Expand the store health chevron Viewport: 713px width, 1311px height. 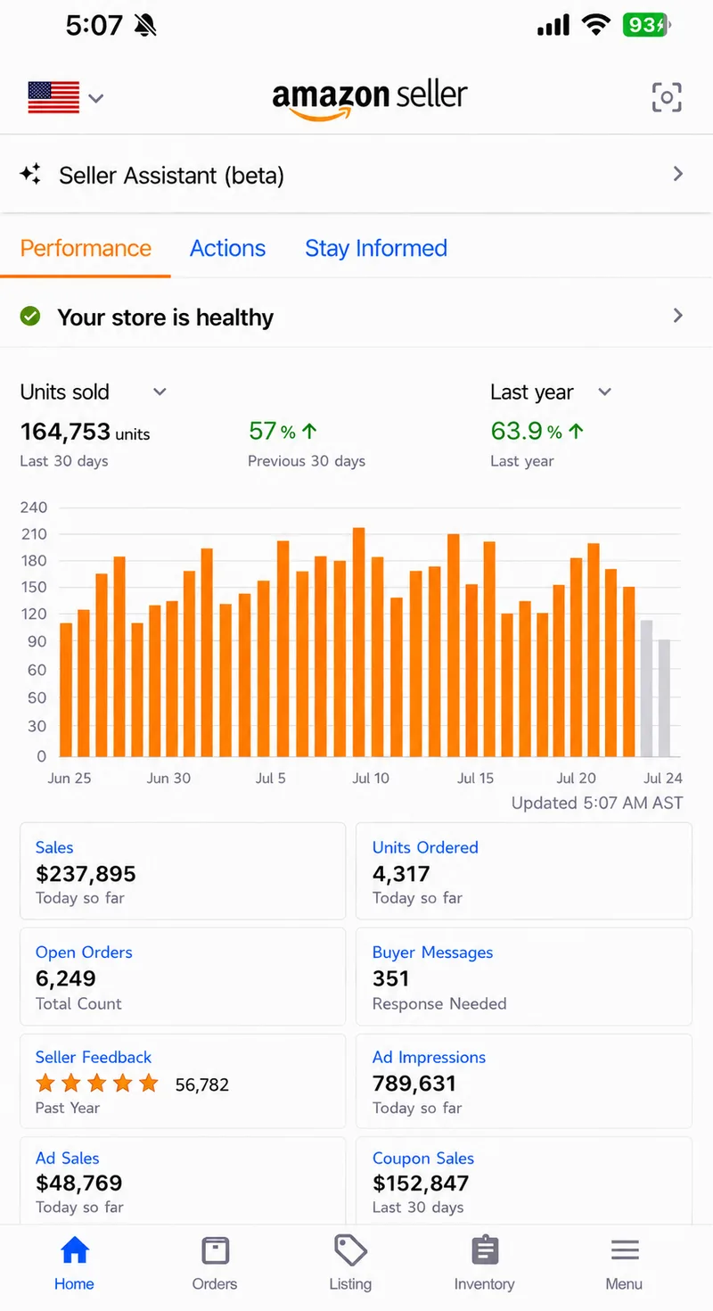click(678, 316)
